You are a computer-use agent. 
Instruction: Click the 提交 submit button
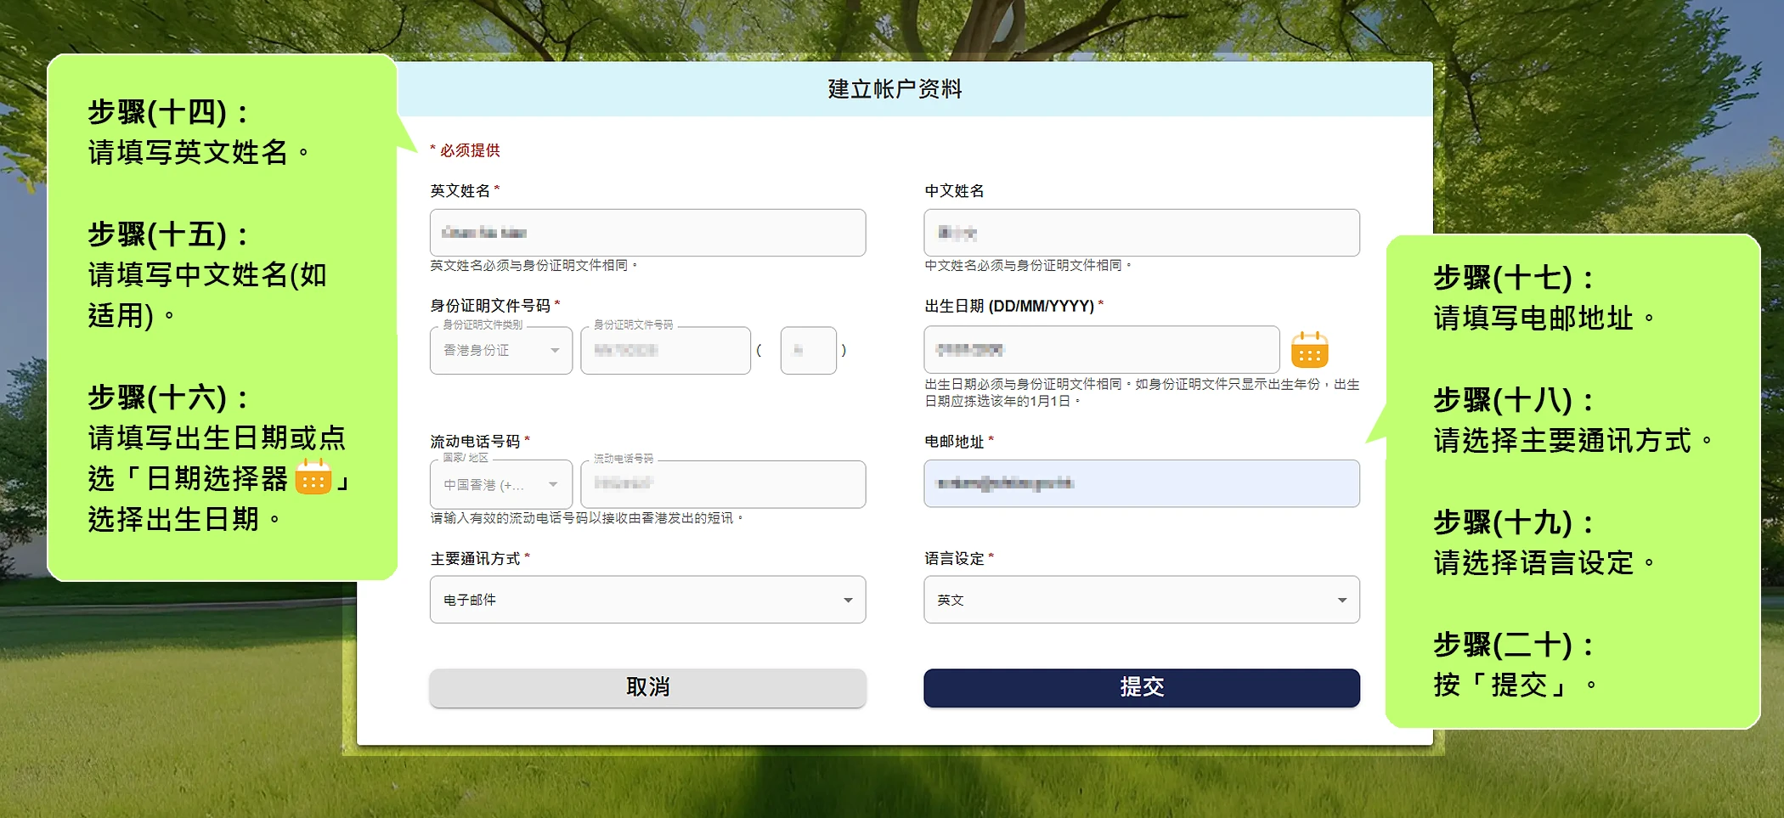click(x=1141, y=687)
